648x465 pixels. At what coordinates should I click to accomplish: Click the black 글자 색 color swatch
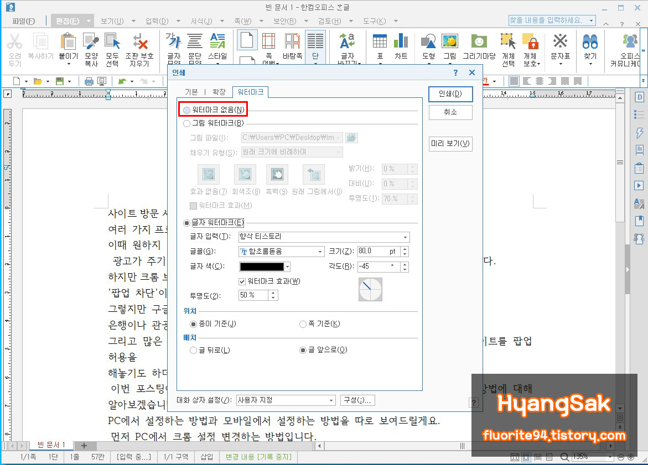coord(262,267)
